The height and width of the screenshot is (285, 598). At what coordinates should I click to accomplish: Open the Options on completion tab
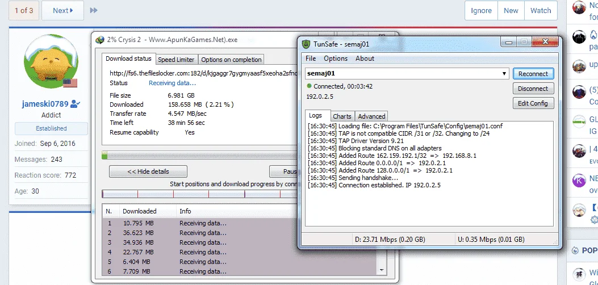(x=231, y=60)
